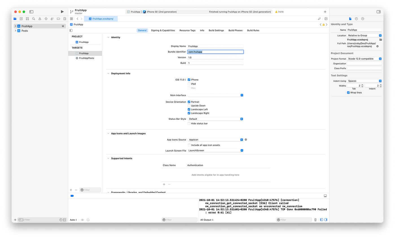This screenshot has height=238, width=395.
Task: Click the add library plus button in toolbar
Action: tap(325, 12)
